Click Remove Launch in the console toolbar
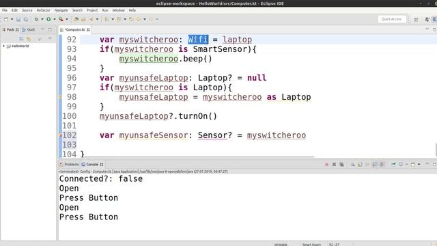The image size is (437, 246). pos(334,165)
